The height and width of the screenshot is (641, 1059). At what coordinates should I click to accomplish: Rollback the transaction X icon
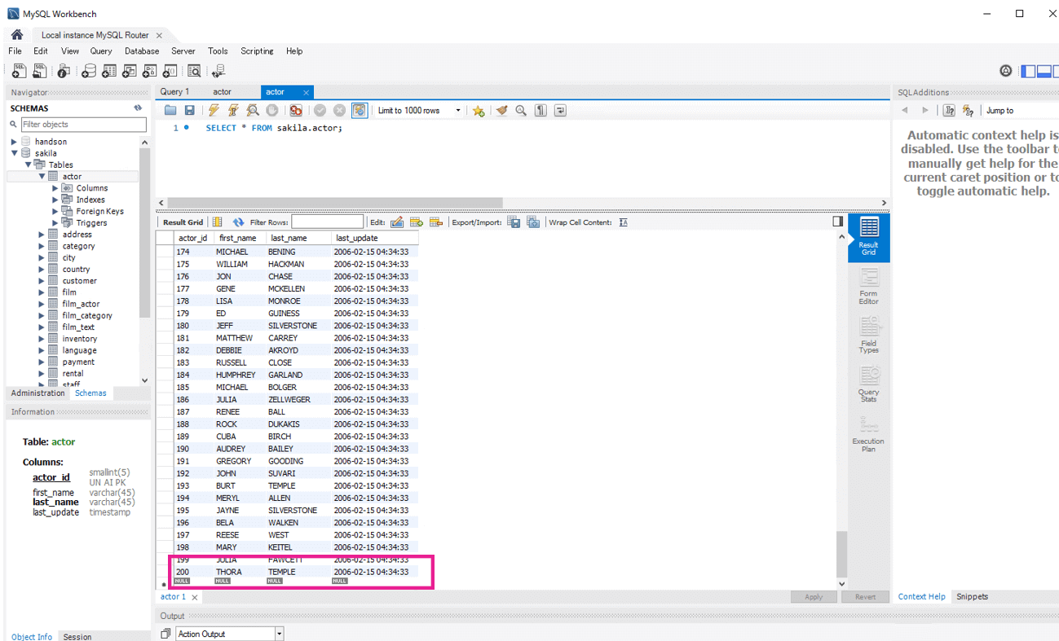click(x=340, y=111)
